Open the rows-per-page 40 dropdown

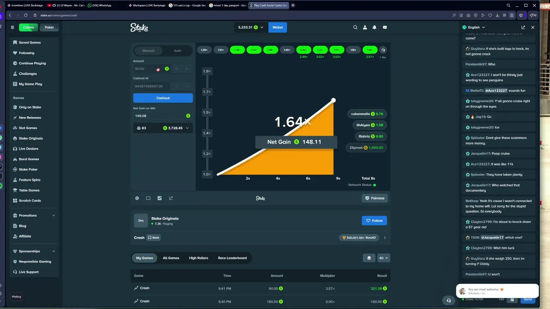[x=383, y=258]
